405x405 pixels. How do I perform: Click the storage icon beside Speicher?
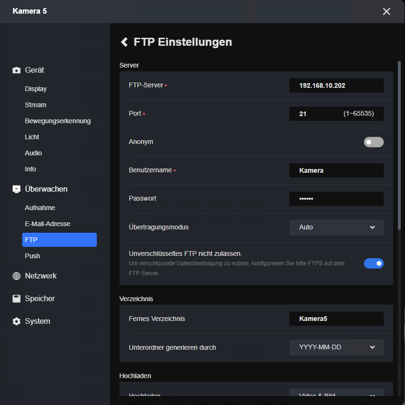17,299
